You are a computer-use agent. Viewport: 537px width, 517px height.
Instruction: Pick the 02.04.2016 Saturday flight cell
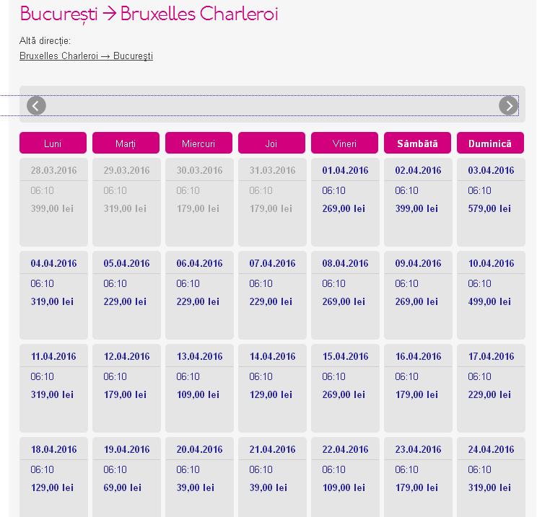pos(418,202)
